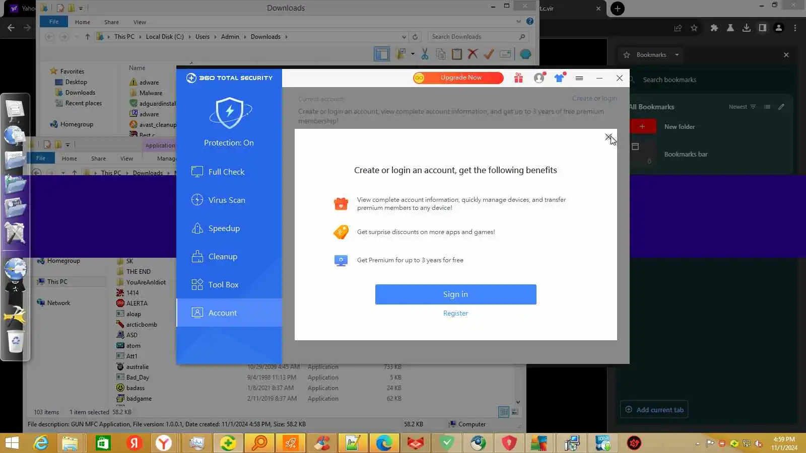Open File tab in Downloads explorer window
The width and height of the screenshot is (806, 453).
coord(54,22)
